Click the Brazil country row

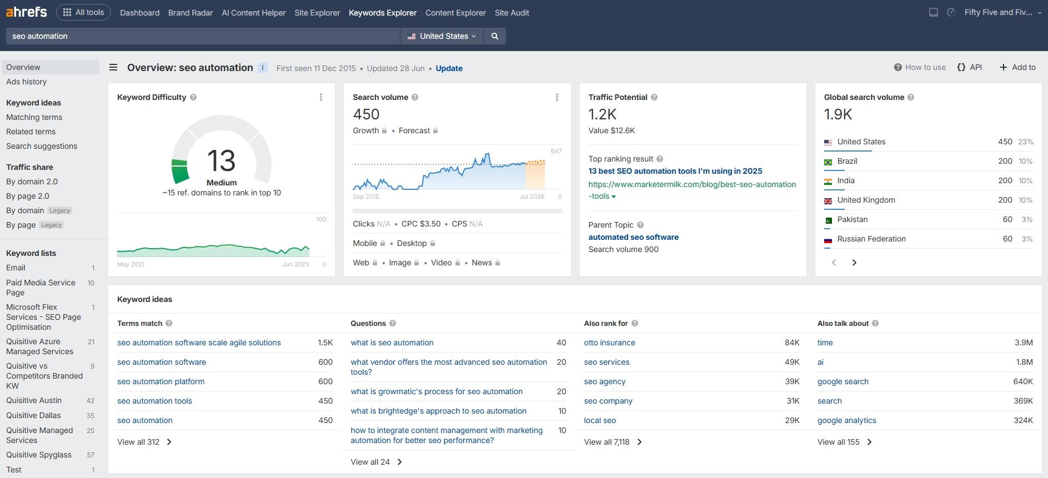pyautogui.click(x=928, y=161)
